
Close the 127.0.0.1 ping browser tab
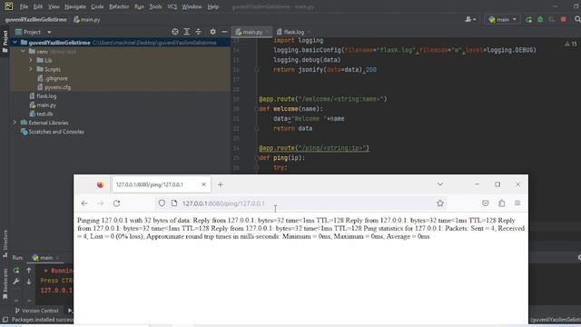click(x=203, y=184)
